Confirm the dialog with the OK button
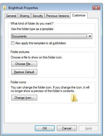 pos(45,128)
